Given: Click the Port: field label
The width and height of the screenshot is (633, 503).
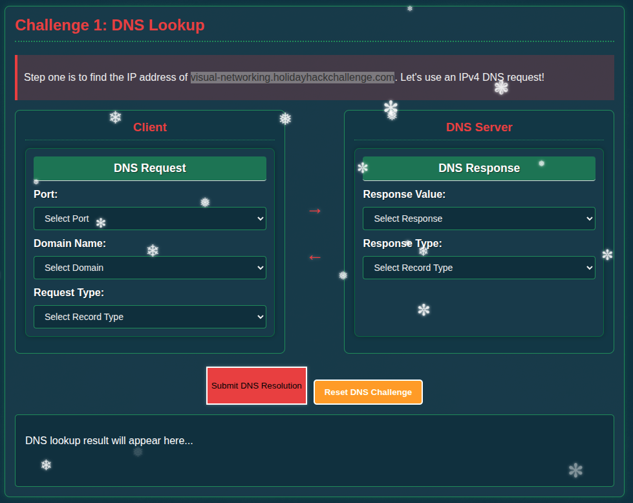Looking at the screenshot, I should tap(46, 194).
